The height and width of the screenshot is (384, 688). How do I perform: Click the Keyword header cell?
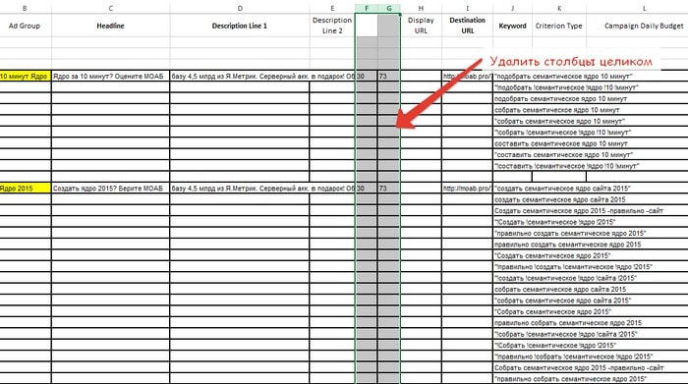512,26
